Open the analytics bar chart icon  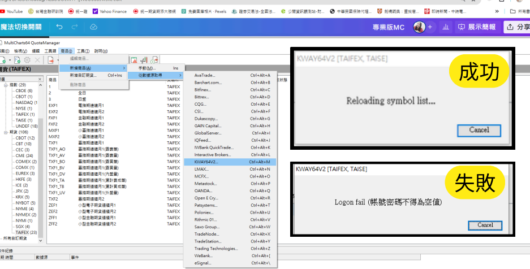pos(446,27)
